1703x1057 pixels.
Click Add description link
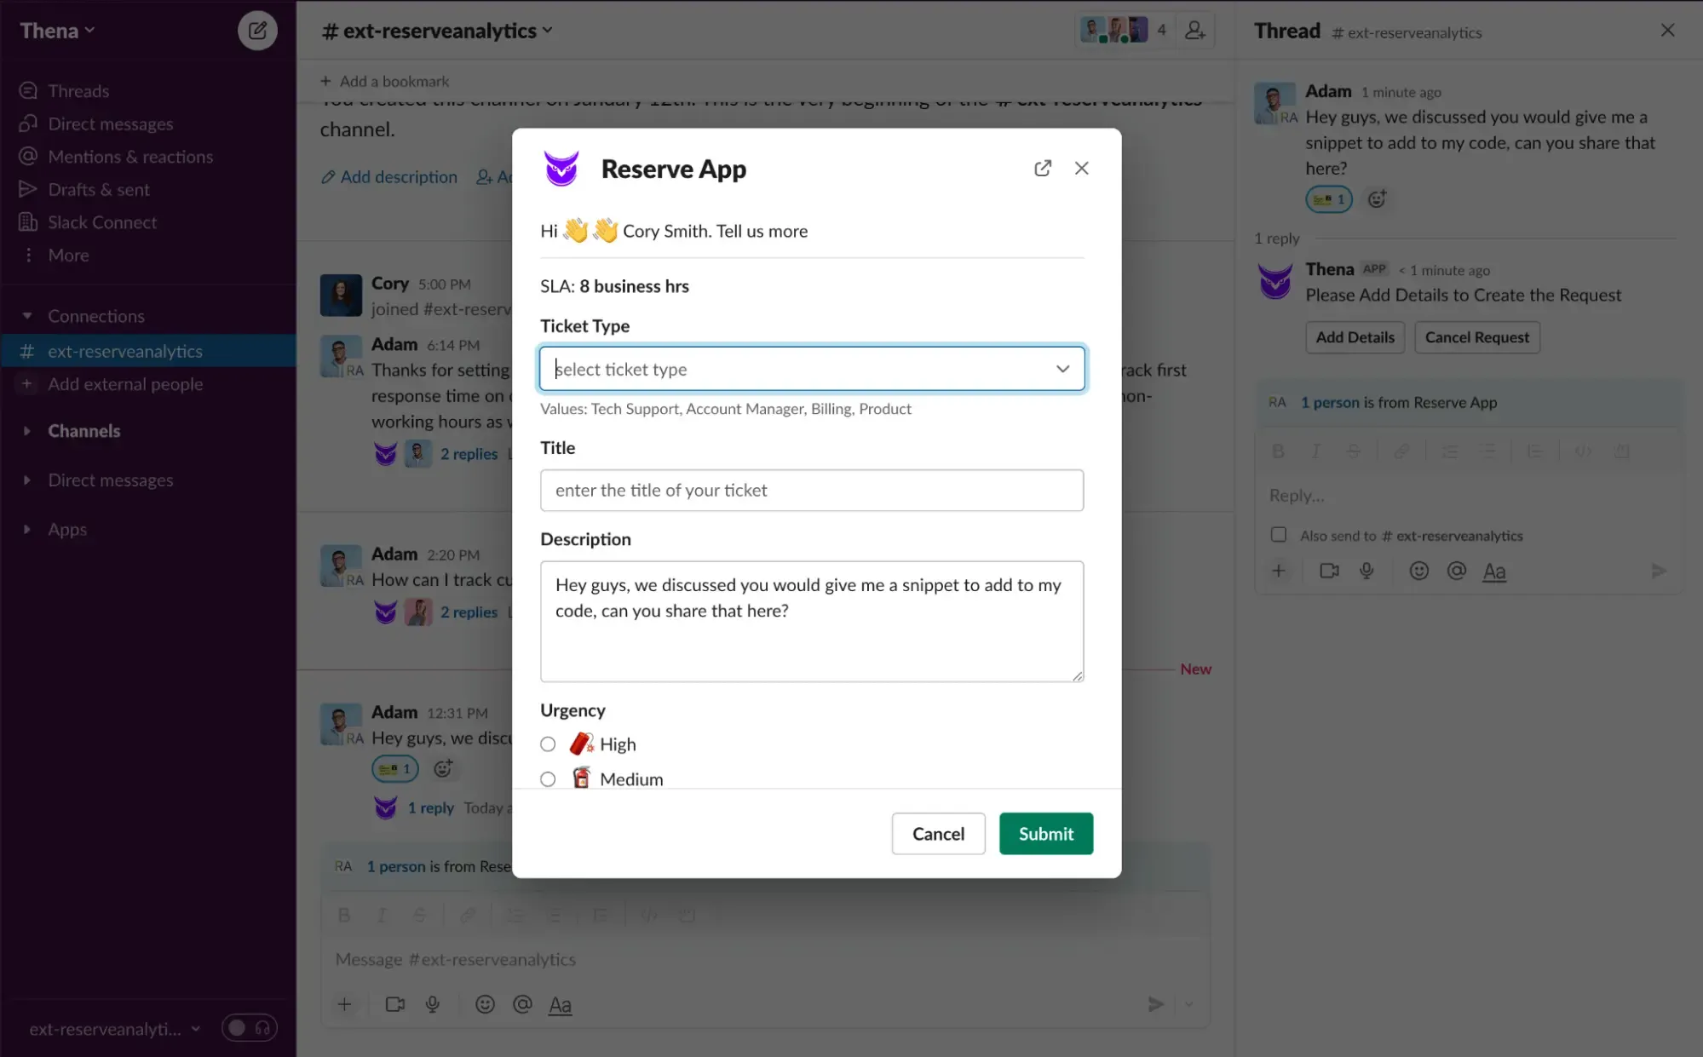pos(389,177)
